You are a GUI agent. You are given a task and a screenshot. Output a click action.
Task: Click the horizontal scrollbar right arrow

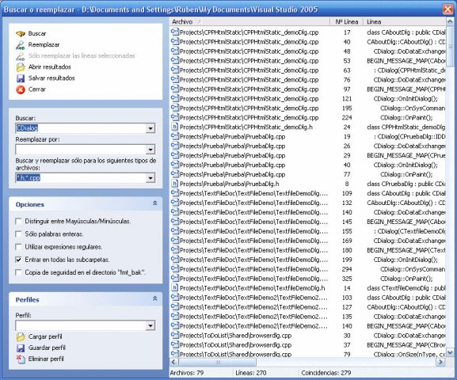point(440,363)
